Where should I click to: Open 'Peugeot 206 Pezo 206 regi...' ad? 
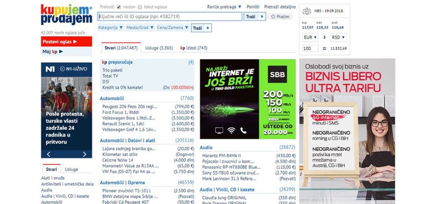click(x=130, y=107)
